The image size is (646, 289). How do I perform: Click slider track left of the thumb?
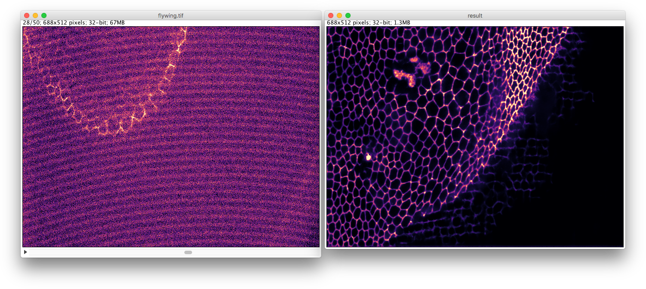point(108,252)
